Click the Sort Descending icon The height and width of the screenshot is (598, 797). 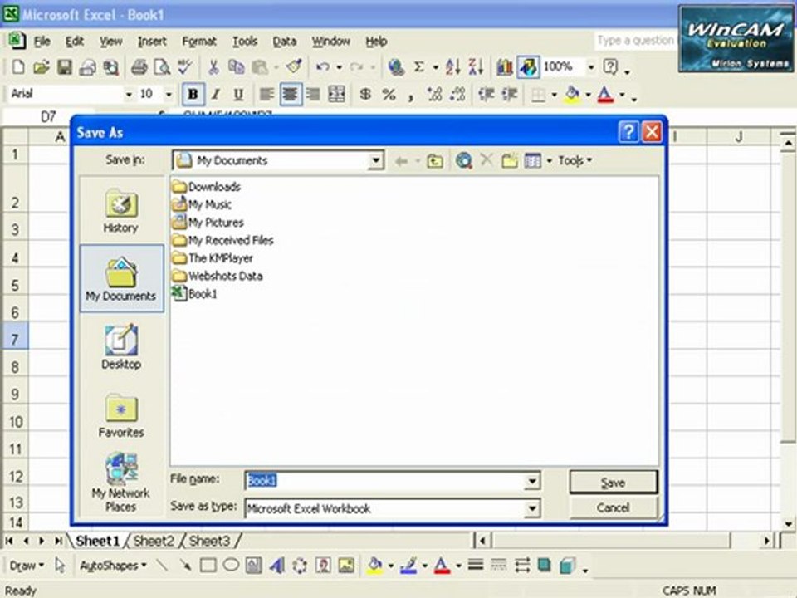click(476, 66)
